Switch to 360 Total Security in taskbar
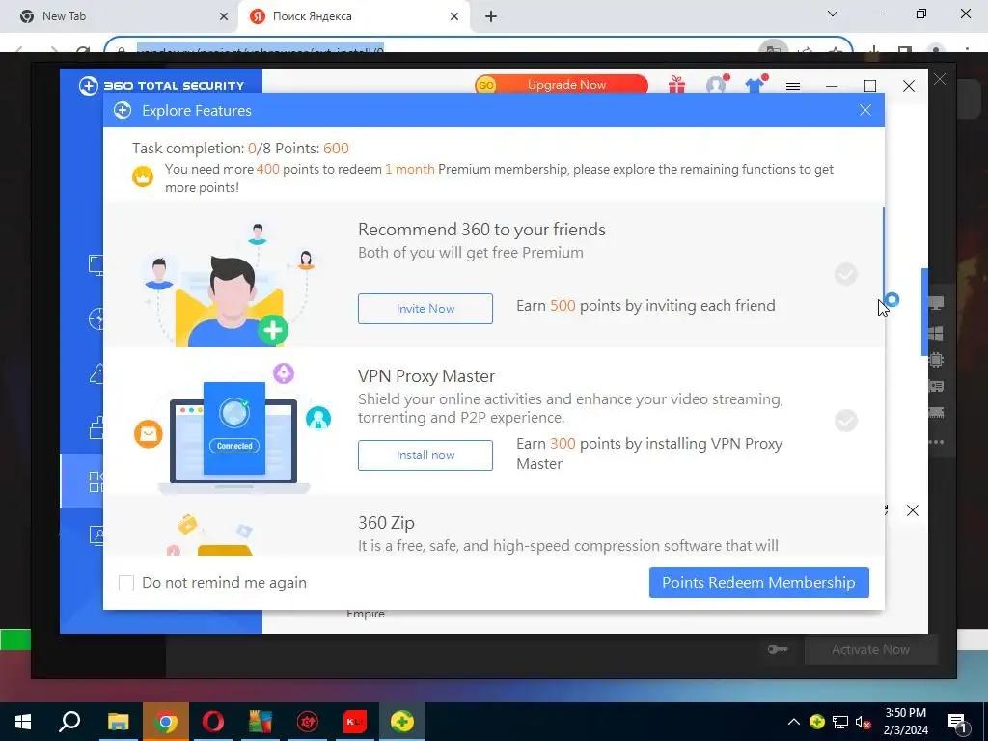Viewport: 988px width, 741px height. click(x=402, y=722)
